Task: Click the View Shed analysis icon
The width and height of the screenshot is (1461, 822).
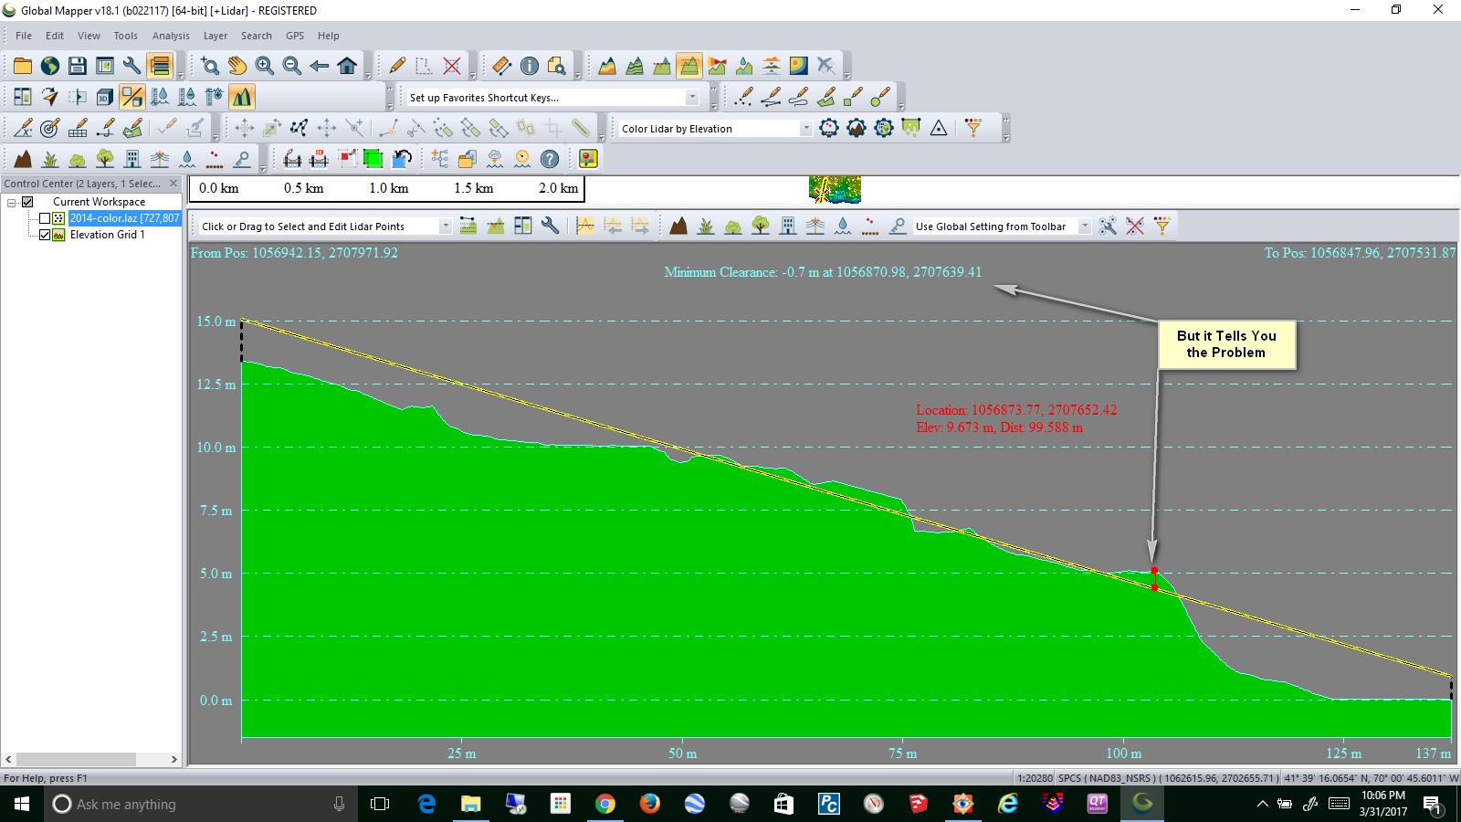Action: pos(717,66)
